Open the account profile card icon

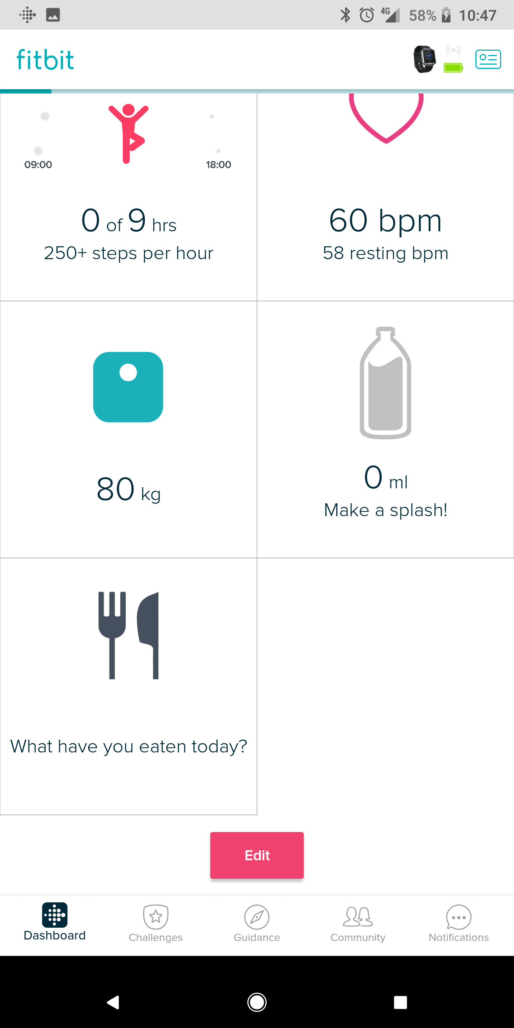tap(488, 59)
